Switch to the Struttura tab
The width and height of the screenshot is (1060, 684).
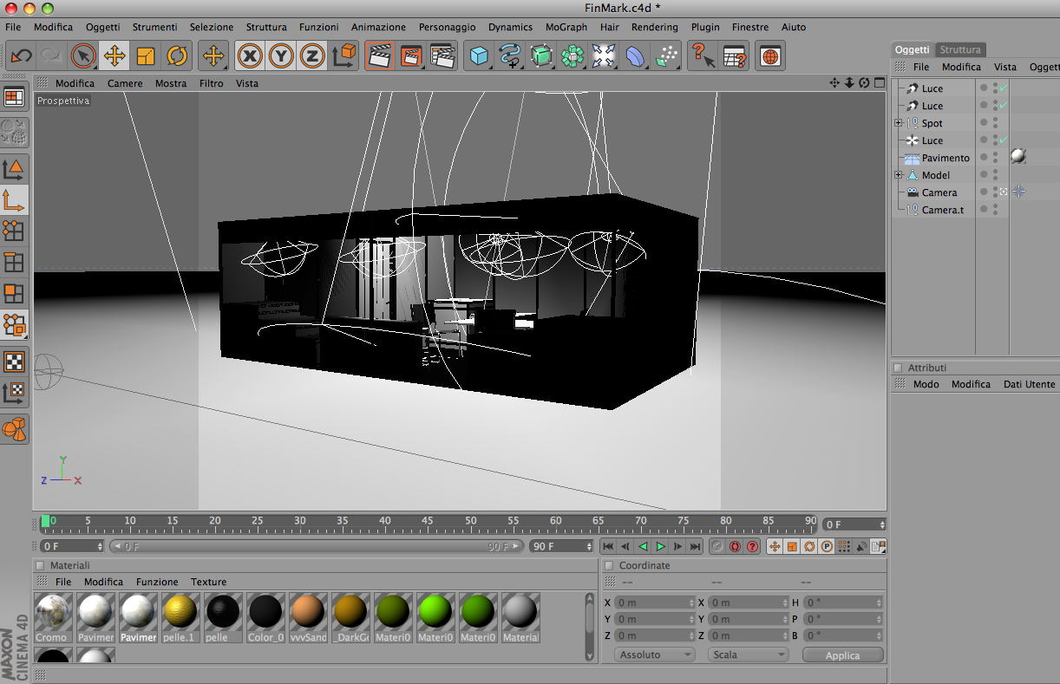pos(960,49)
